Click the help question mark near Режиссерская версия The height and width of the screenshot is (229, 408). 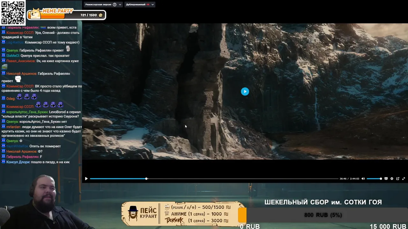point(115,5)
